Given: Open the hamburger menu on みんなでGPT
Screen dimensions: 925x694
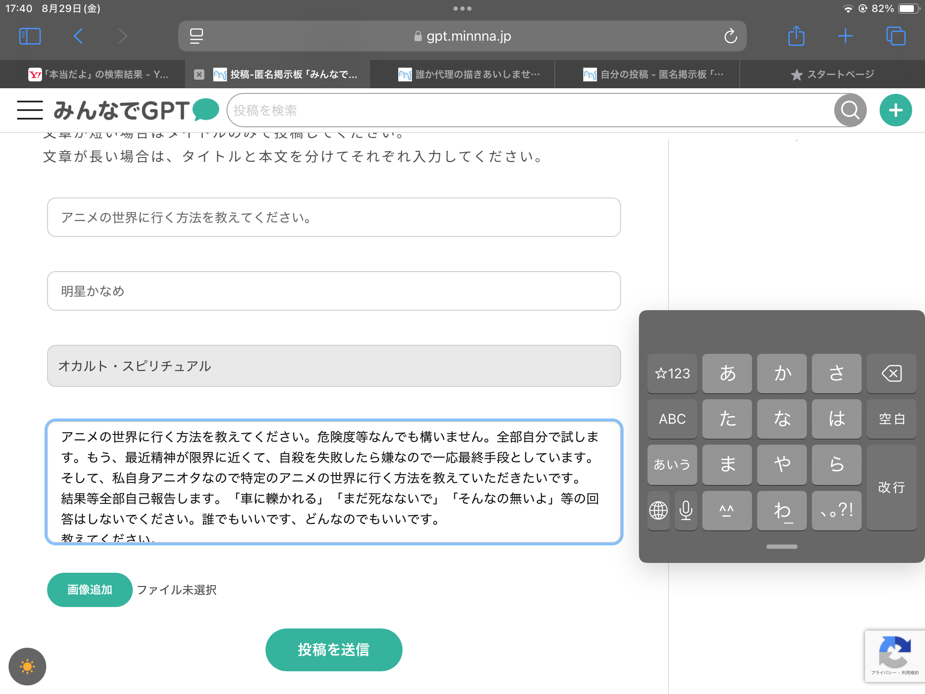Looking at the screenshot, I should [30, 111].
